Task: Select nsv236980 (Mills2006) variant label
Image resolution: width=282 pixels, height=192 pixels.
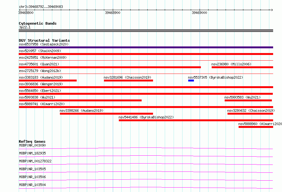Action: coord(231,64)
